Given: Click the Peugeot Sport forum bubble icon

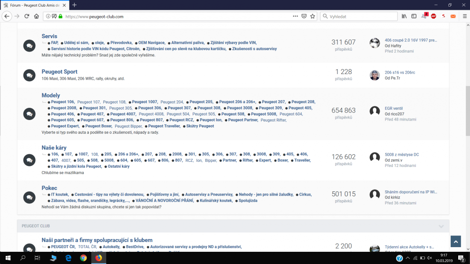Looking at the screenshot, I should click(x=29, y=75).
